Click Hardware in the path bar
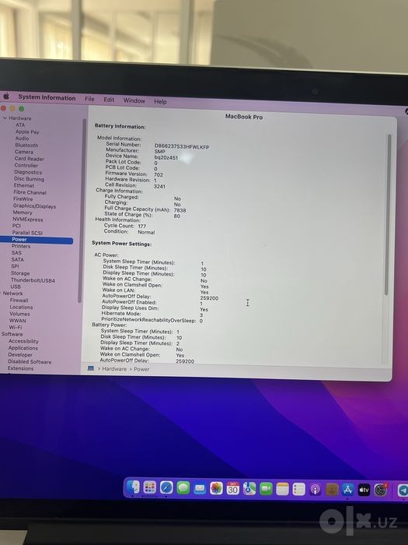Viewport: 408px width, 545px height. pyautogui.click(x=114, y=369)
